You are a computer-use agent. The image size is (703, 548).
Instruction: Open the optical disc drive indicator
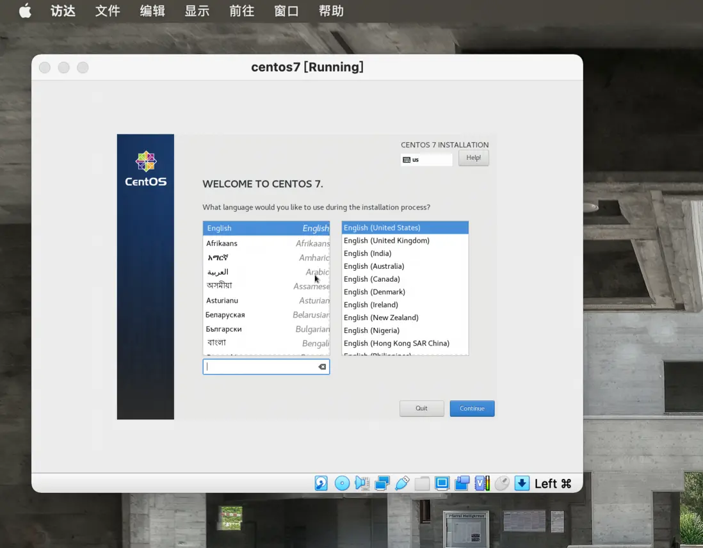[342, 483]
